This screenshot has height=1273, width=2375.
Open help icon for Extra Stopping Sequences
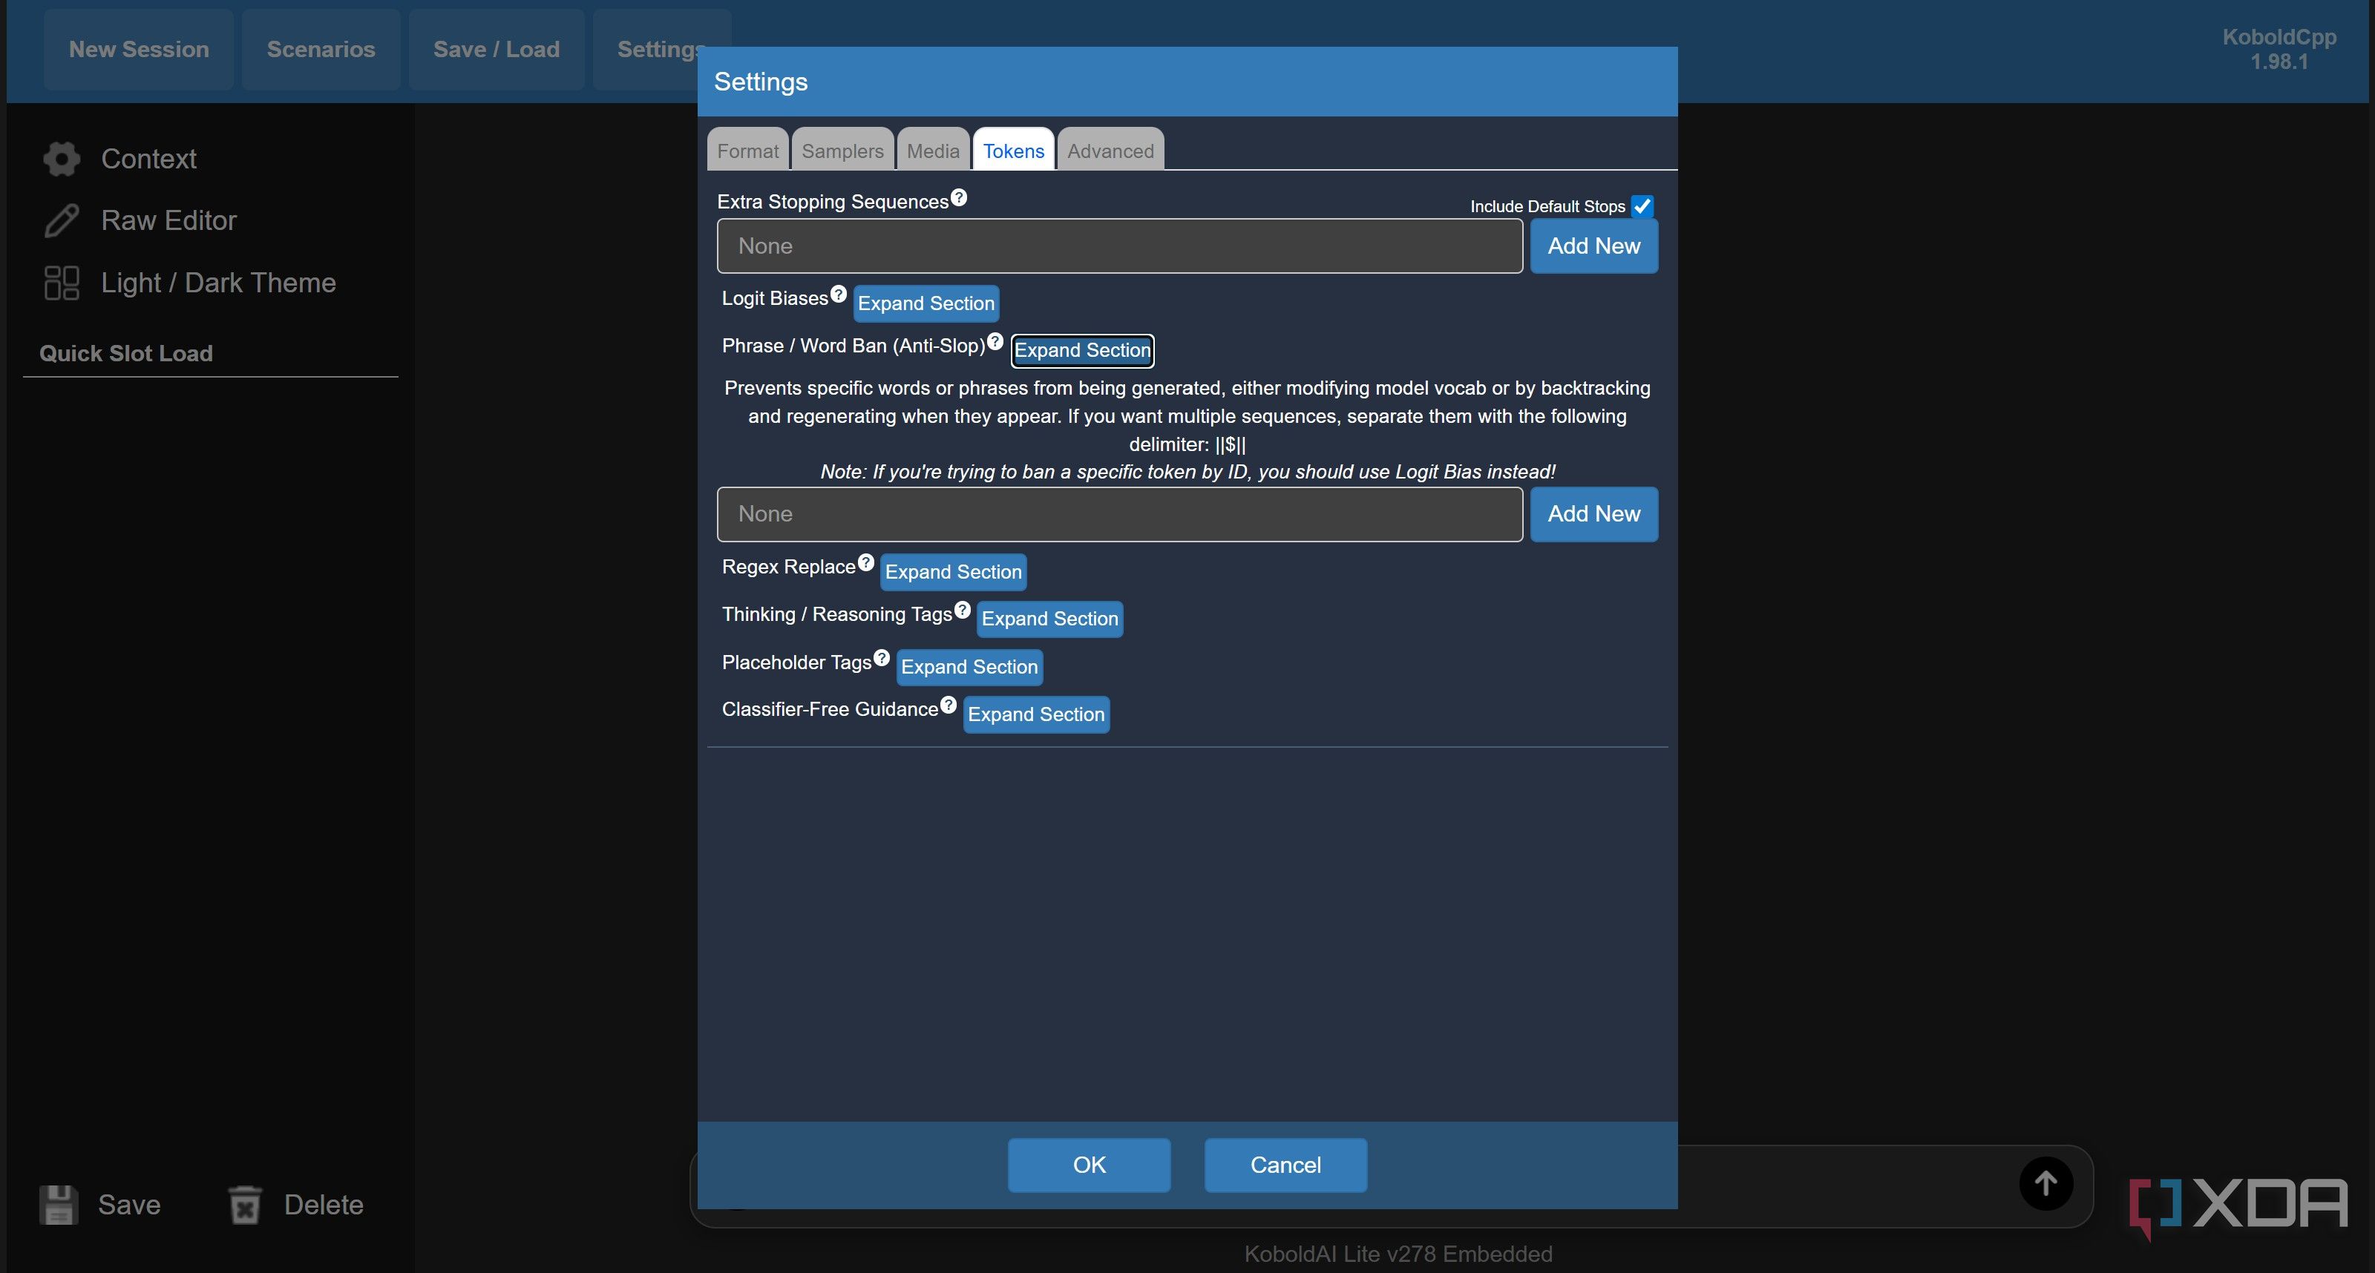coord(959,197)
